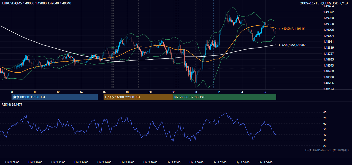Image resolution: width=352 pixels, height=165 pixels.
Task: Select the 40 SMA 1.49116 label
Action: click(x=291, y=29)
